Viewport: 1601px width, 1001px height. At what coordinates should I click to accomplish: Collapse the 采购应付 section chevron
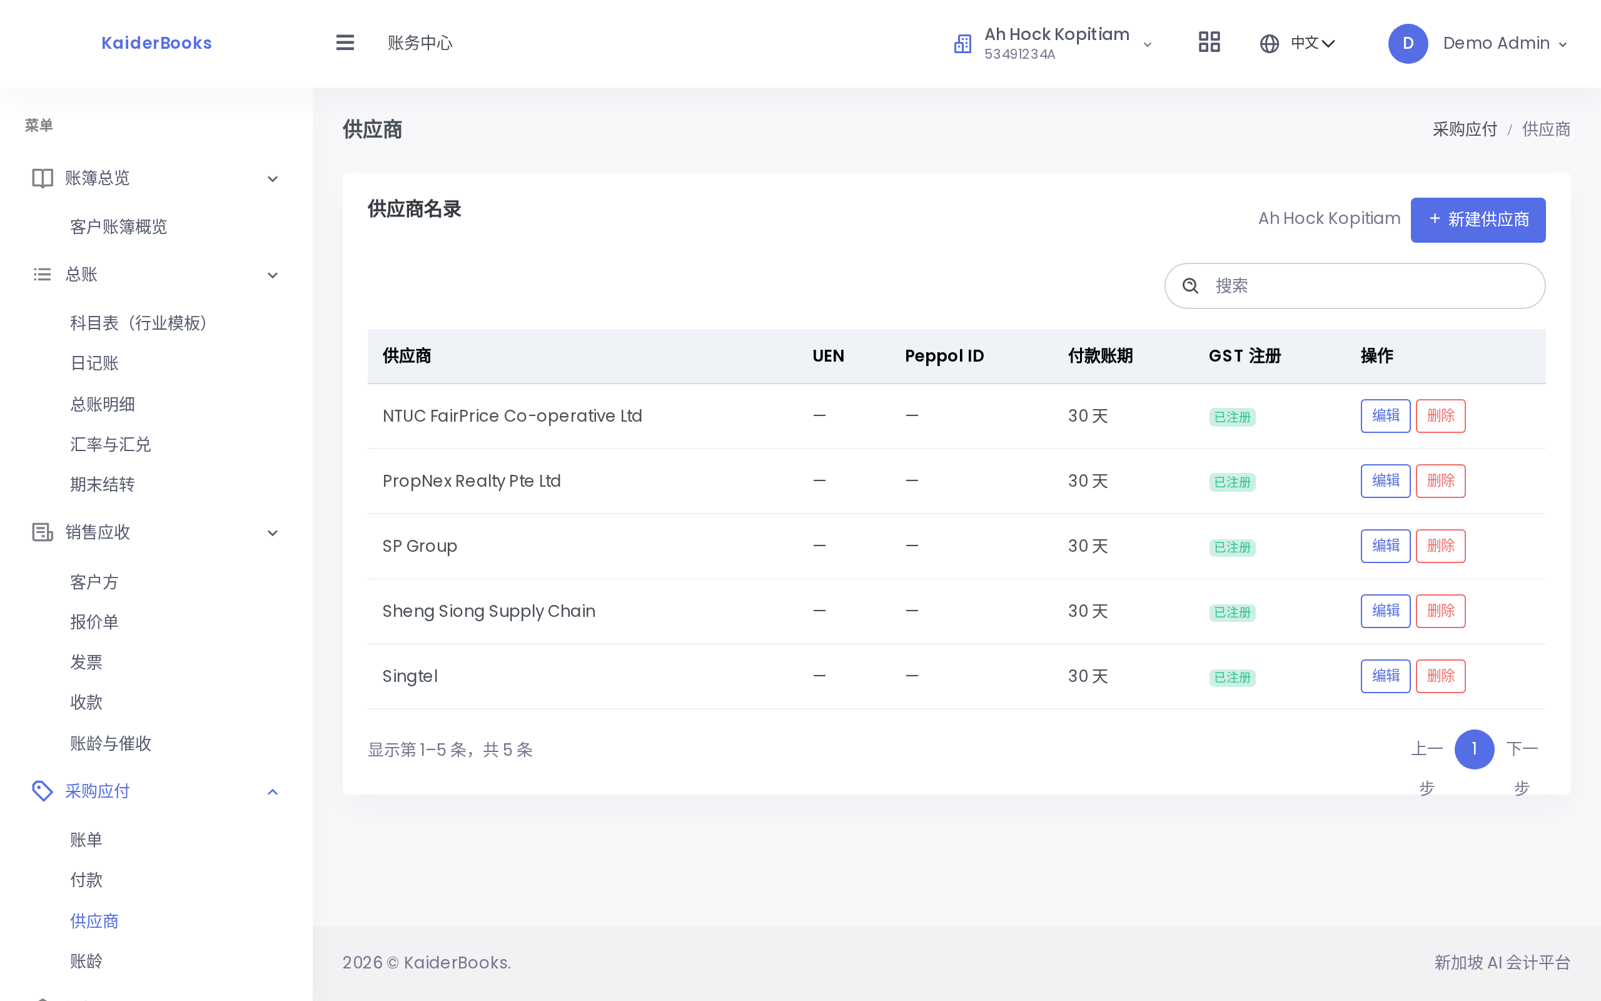273,792
